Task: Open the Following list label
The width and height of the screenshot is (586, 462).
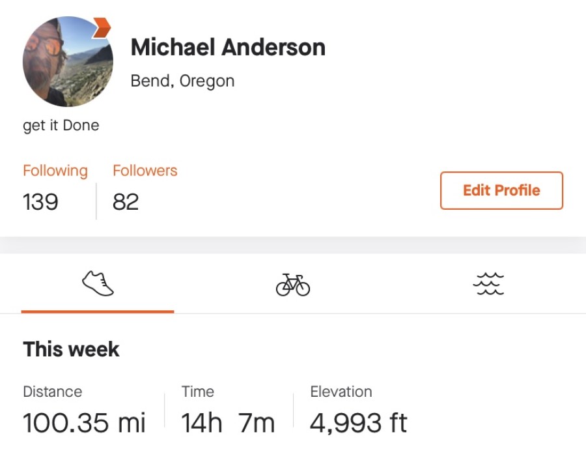Action: [55, 171]
